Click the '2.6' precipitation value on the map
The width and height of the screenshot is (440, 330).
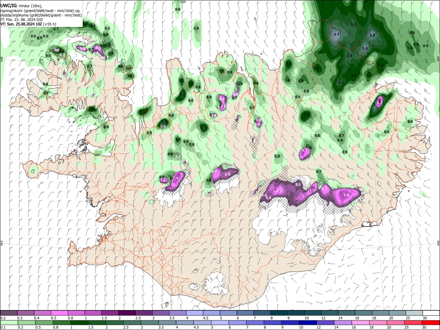click(x=164, y=122)
